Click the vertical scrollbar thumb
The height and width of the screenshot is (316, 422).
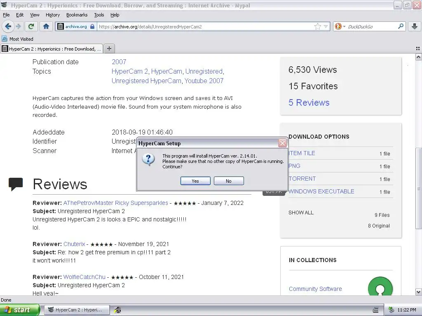coord(418,188)
